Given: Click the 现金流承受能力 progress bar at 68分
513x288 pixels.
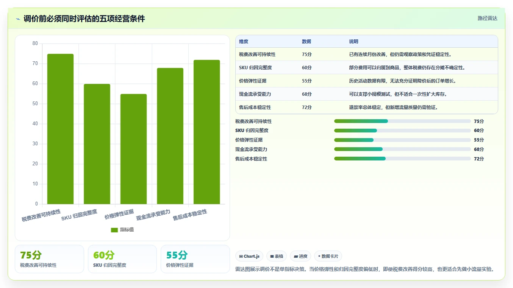Looking at the screenshot, I should (402, 149).
